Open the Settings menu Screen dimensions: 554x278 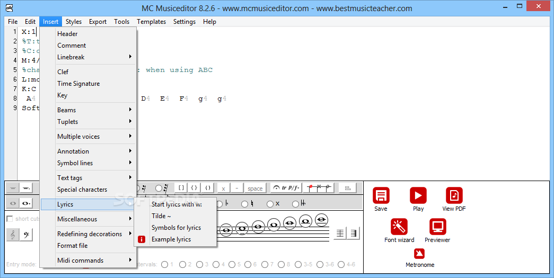pos(184,22)
